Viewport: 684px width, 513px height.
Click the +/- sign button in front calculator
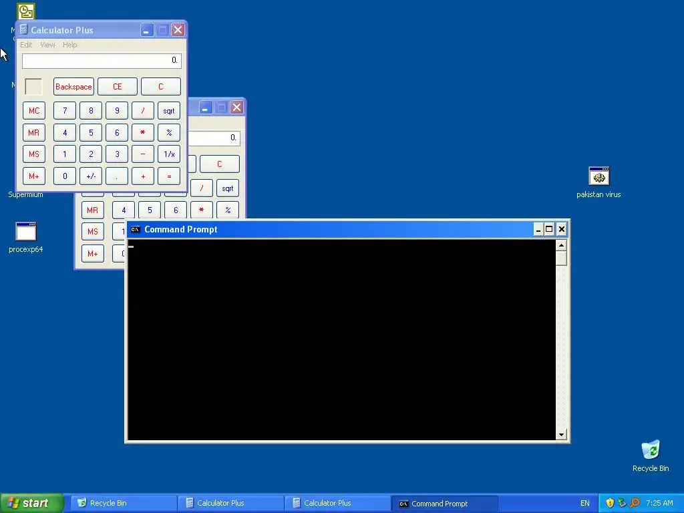click(x=91, y=176)
